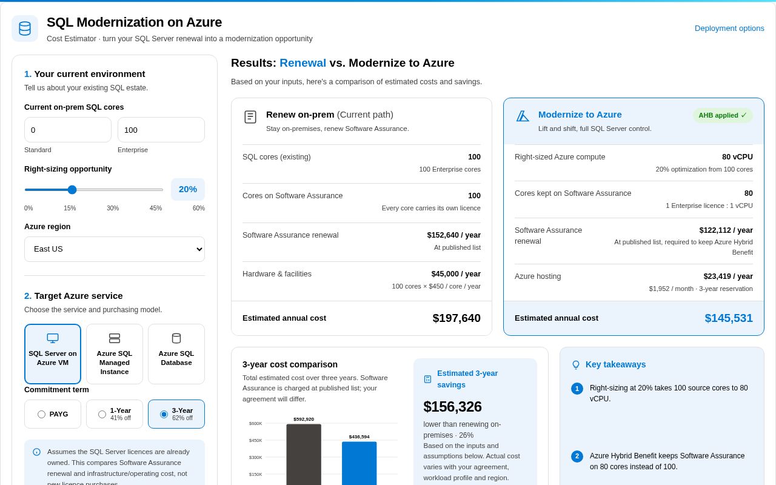The width and height of the screenshot is (776, 485).
Task: Click the monitor icon for Azure VM
Action: pyautogui.click(x=53, y=338)
